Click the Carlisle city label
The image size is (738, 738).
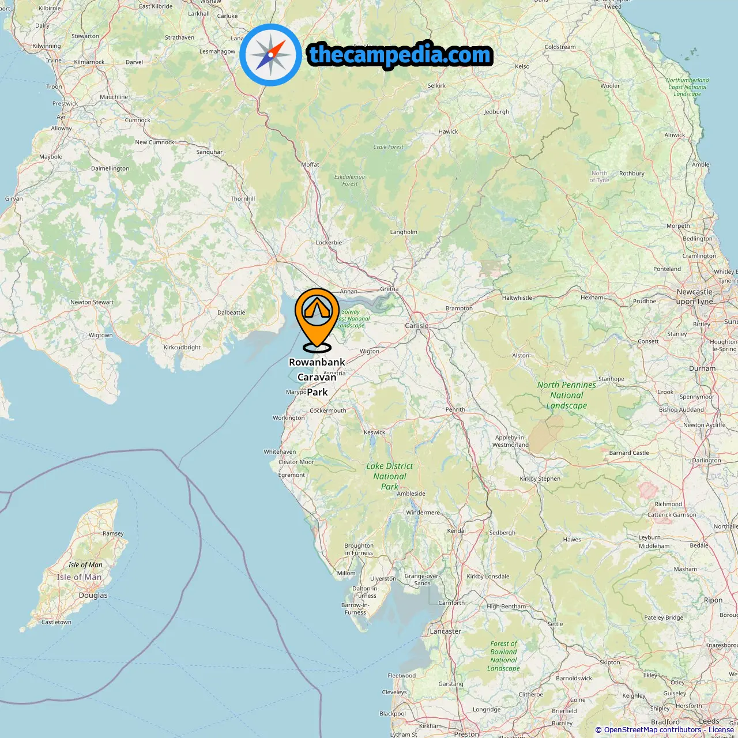416,326
